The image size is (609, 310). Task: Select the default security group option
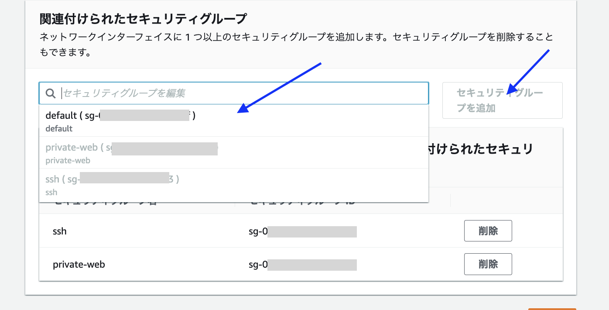(120, 116)
